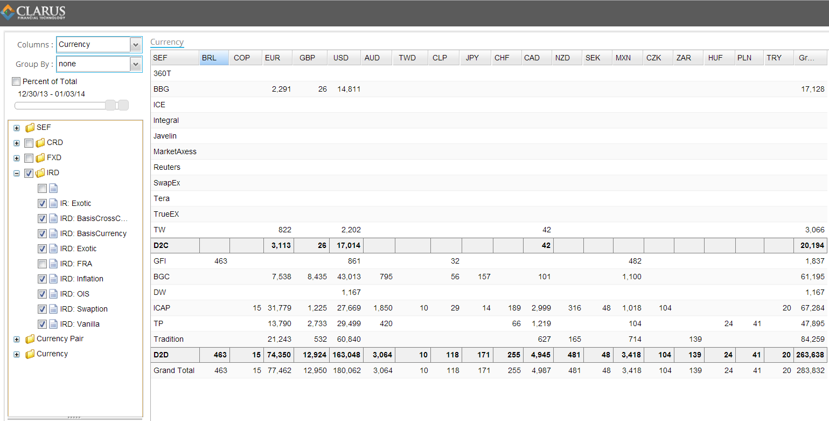Uncheck the IR: Exotic checkbox
The image size is (829, 421).
click(42, 203)
